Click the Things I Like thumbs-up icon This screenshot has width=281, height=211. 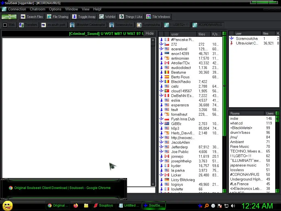[x=122, y=17]
